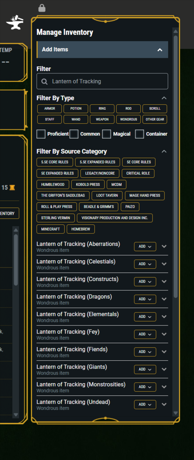Expand Lantern of Tracking (Aberrations) details
194x460 pixels.
[x=164, y=247]
